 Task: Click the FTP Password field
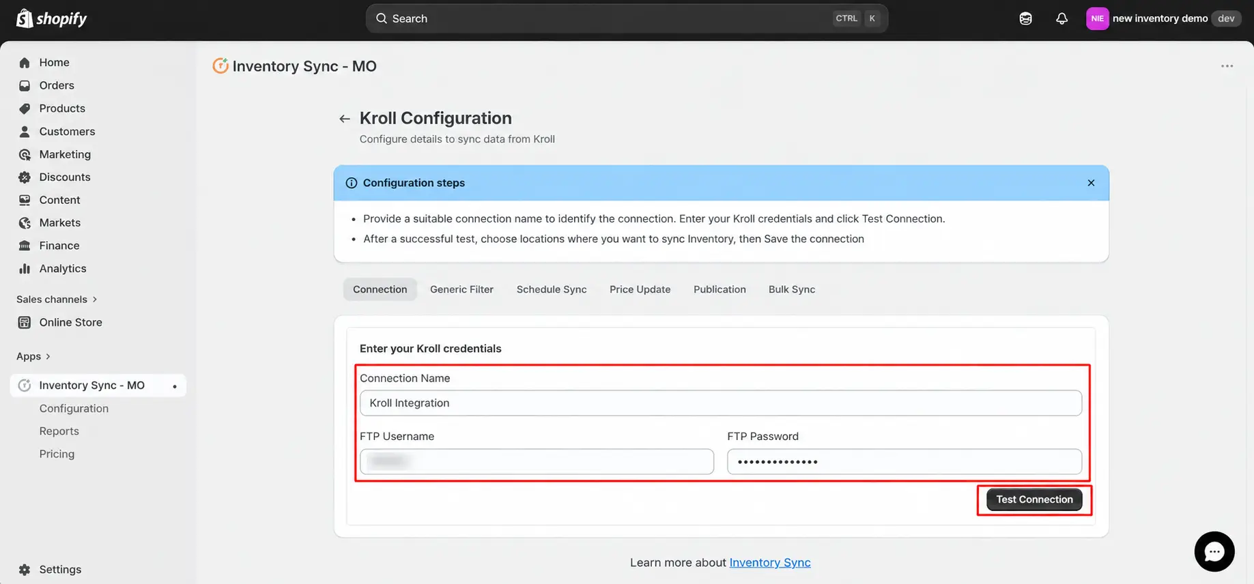coord(904,462)
